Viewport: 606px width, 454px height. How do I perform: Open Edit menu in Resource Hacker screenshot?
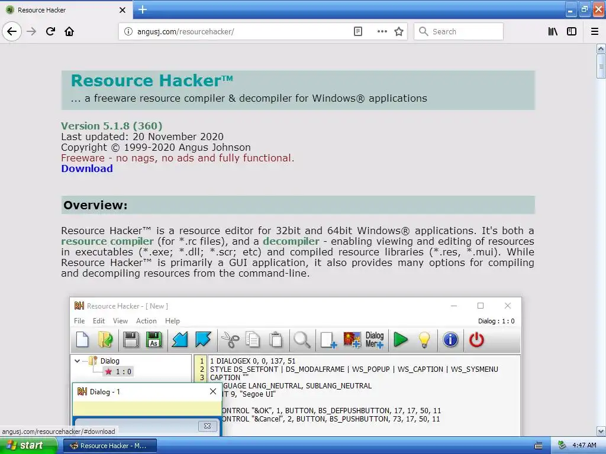tap(99, 321)
